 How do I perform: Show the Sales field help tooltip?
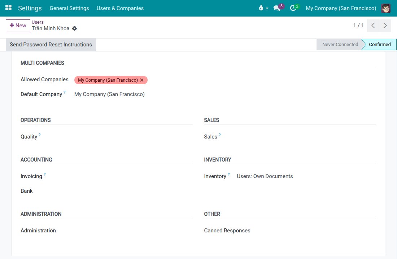(220, 135)
